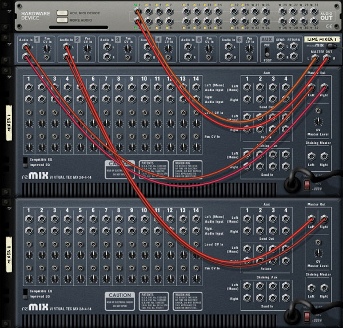Click Mixer 2 Master Level CV trim knob
The image size is (343, 328).
point(318,252)
